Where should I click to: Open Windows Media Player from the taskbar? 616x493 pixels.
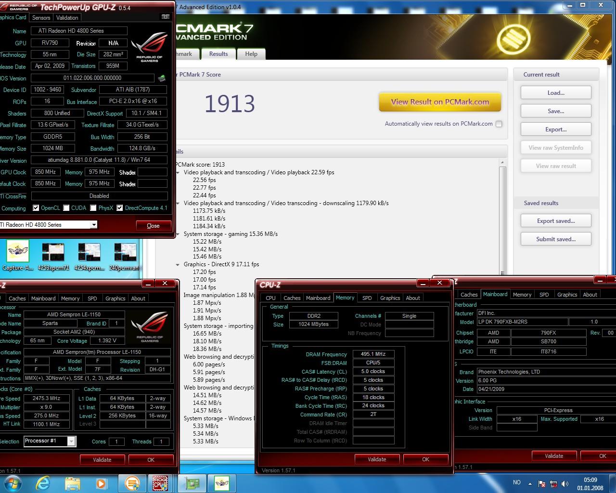point(101,483)
